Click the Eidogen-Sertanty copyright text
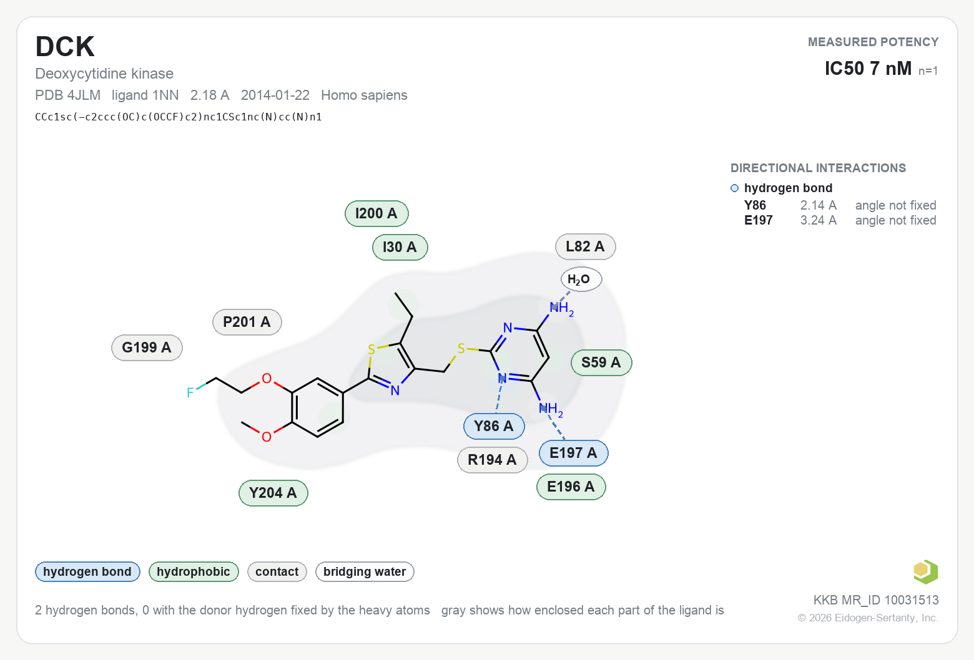Image resolution: width=974 pixels, height=660 pixels. pyautogui.click(x=868, y=618)
